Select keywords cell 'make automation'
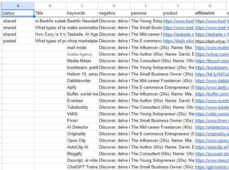 pyautogui.click(x=82, y=28)
